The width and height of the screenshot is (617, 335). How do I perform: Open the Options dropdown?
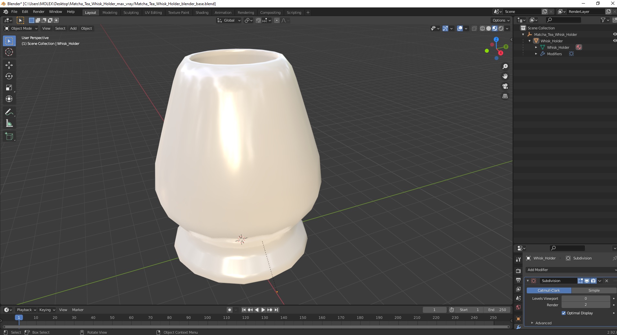501,20
